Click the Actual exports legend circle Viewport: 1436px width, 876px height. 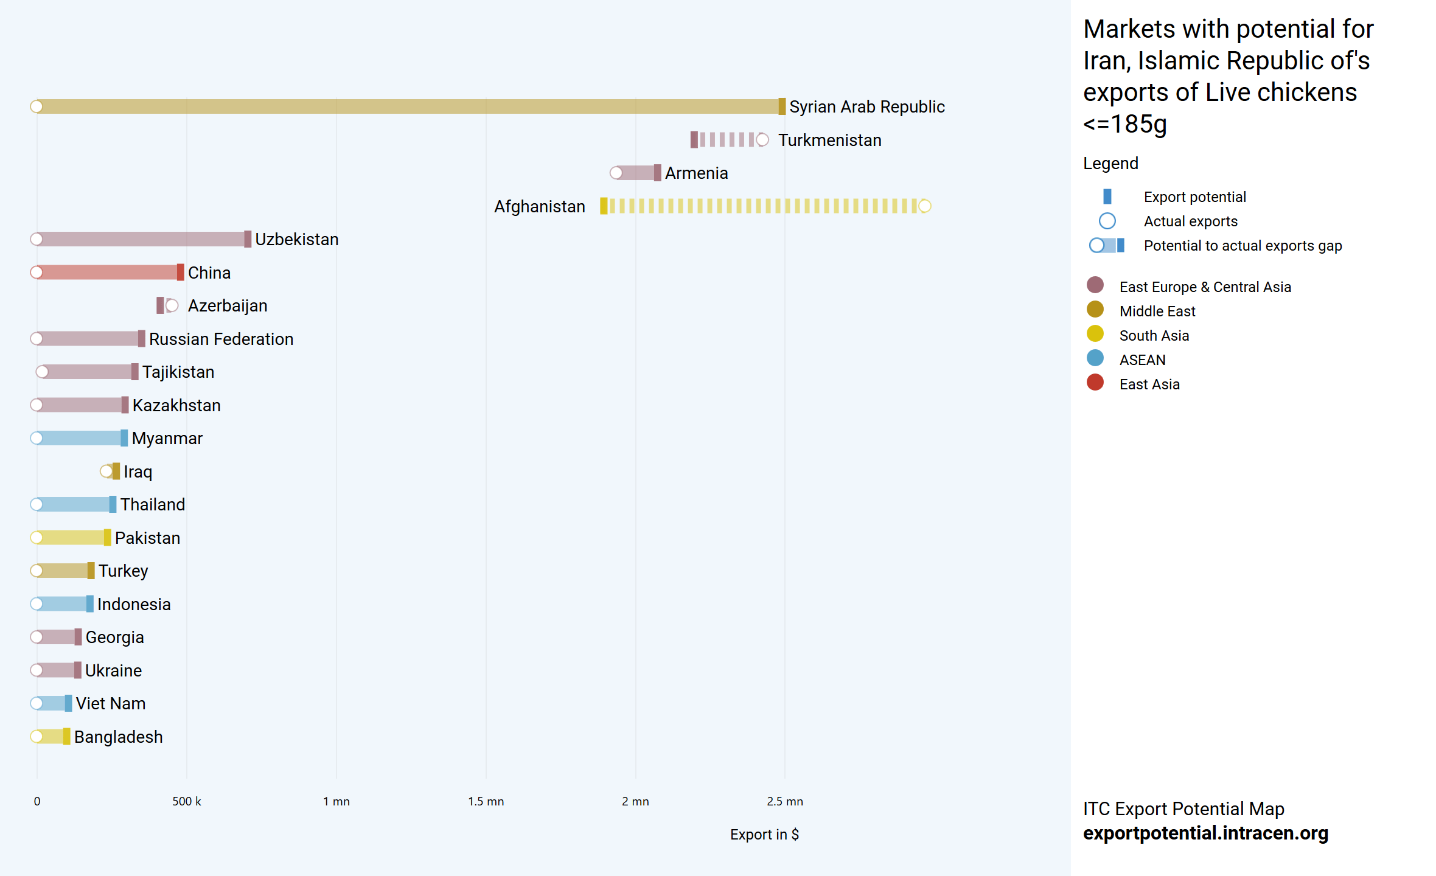1107,221
